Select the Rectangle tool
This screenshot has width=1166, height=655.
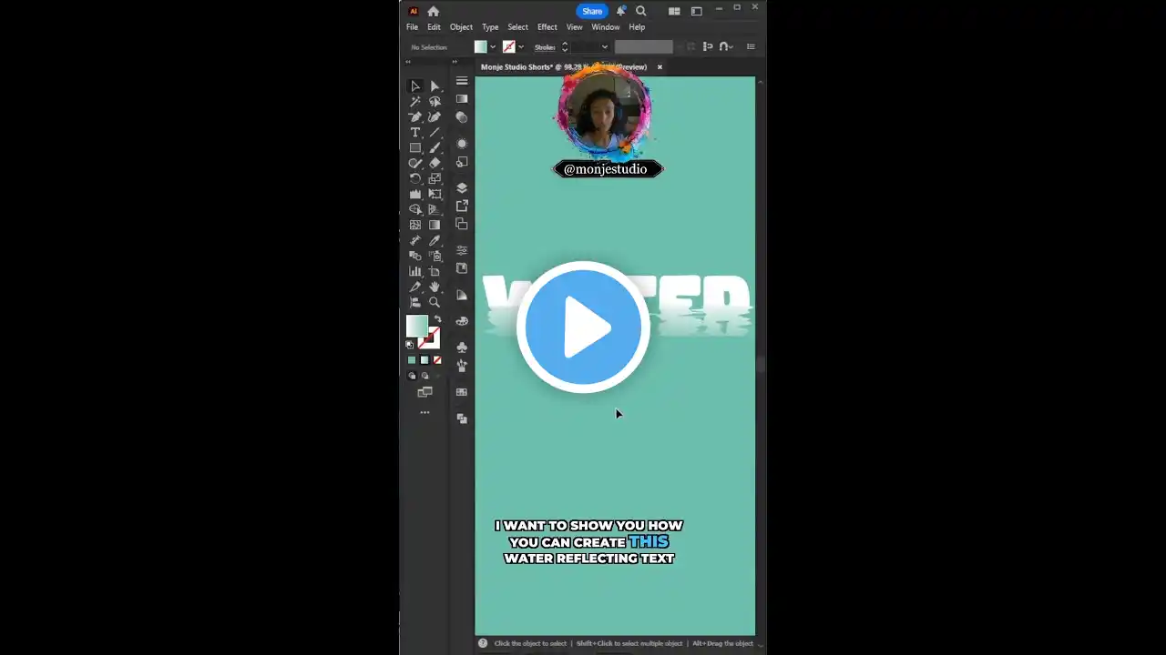point(415,148)
